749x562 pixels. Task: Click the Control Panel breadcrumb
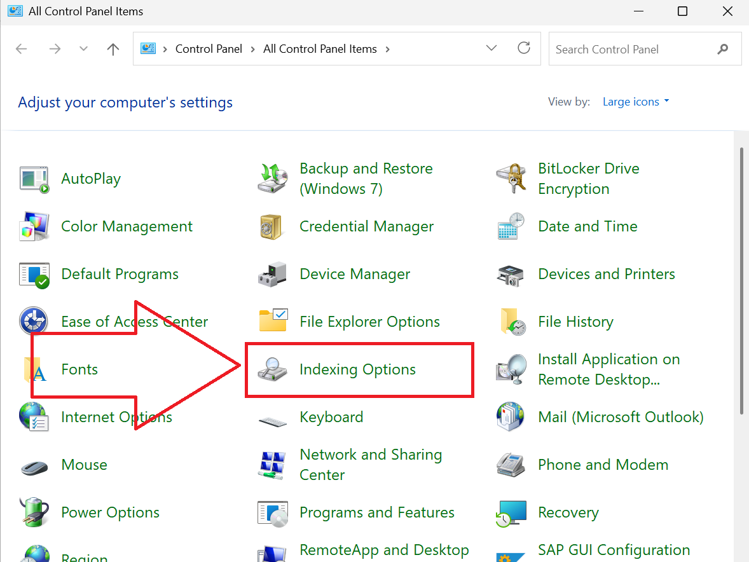209,49
